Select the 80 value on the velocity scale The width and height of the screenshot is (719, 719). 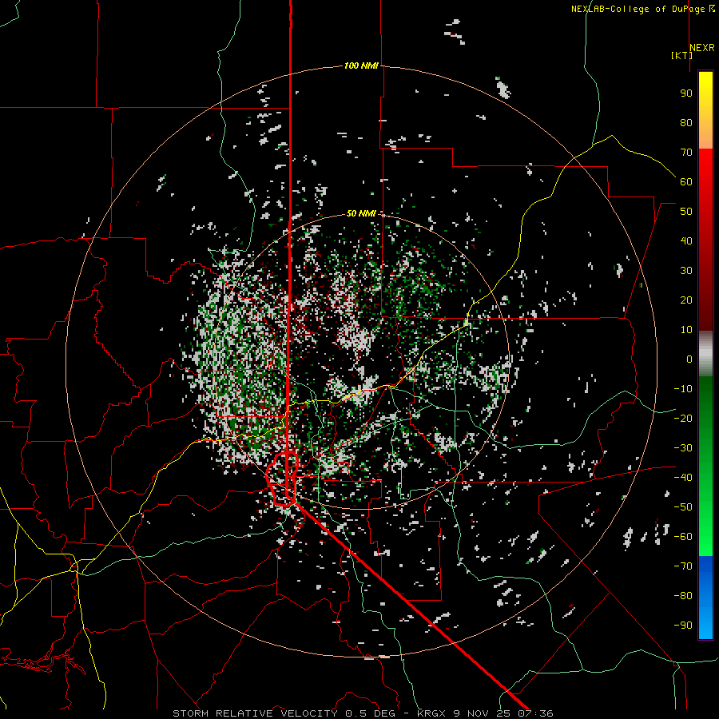pos(686,123)
